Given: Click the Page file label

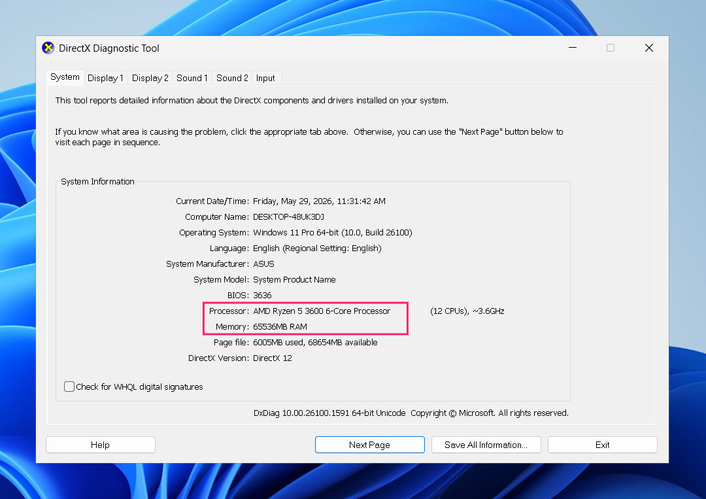Looking at the screenshot, I should point(231,342).
